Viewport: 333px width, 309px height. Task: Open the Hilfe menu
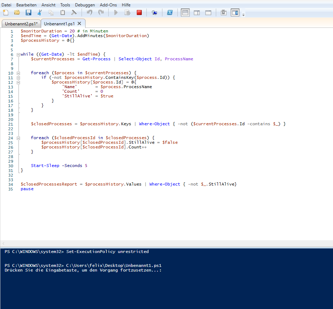[126, 5]
